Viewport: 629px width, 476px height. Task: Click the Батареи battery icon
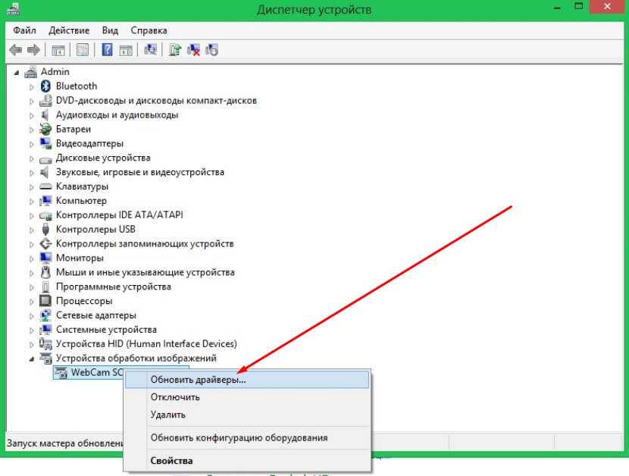pyautogui.click(x=45, y=129)
